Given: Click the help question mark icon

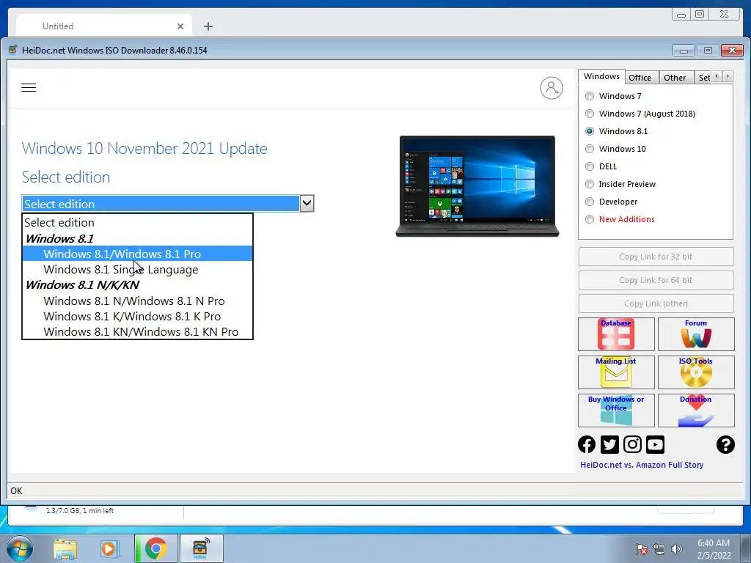Looking at the screenshot, I should tap(725, 444).
